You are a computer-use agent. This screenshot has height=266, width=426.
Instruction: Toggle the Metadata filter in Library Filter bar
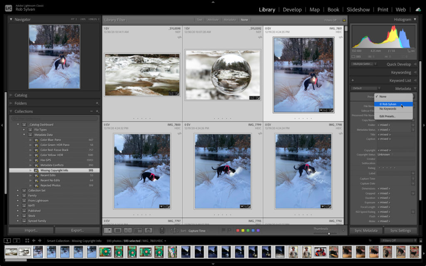pyautogui.click(x=229, y=20)
